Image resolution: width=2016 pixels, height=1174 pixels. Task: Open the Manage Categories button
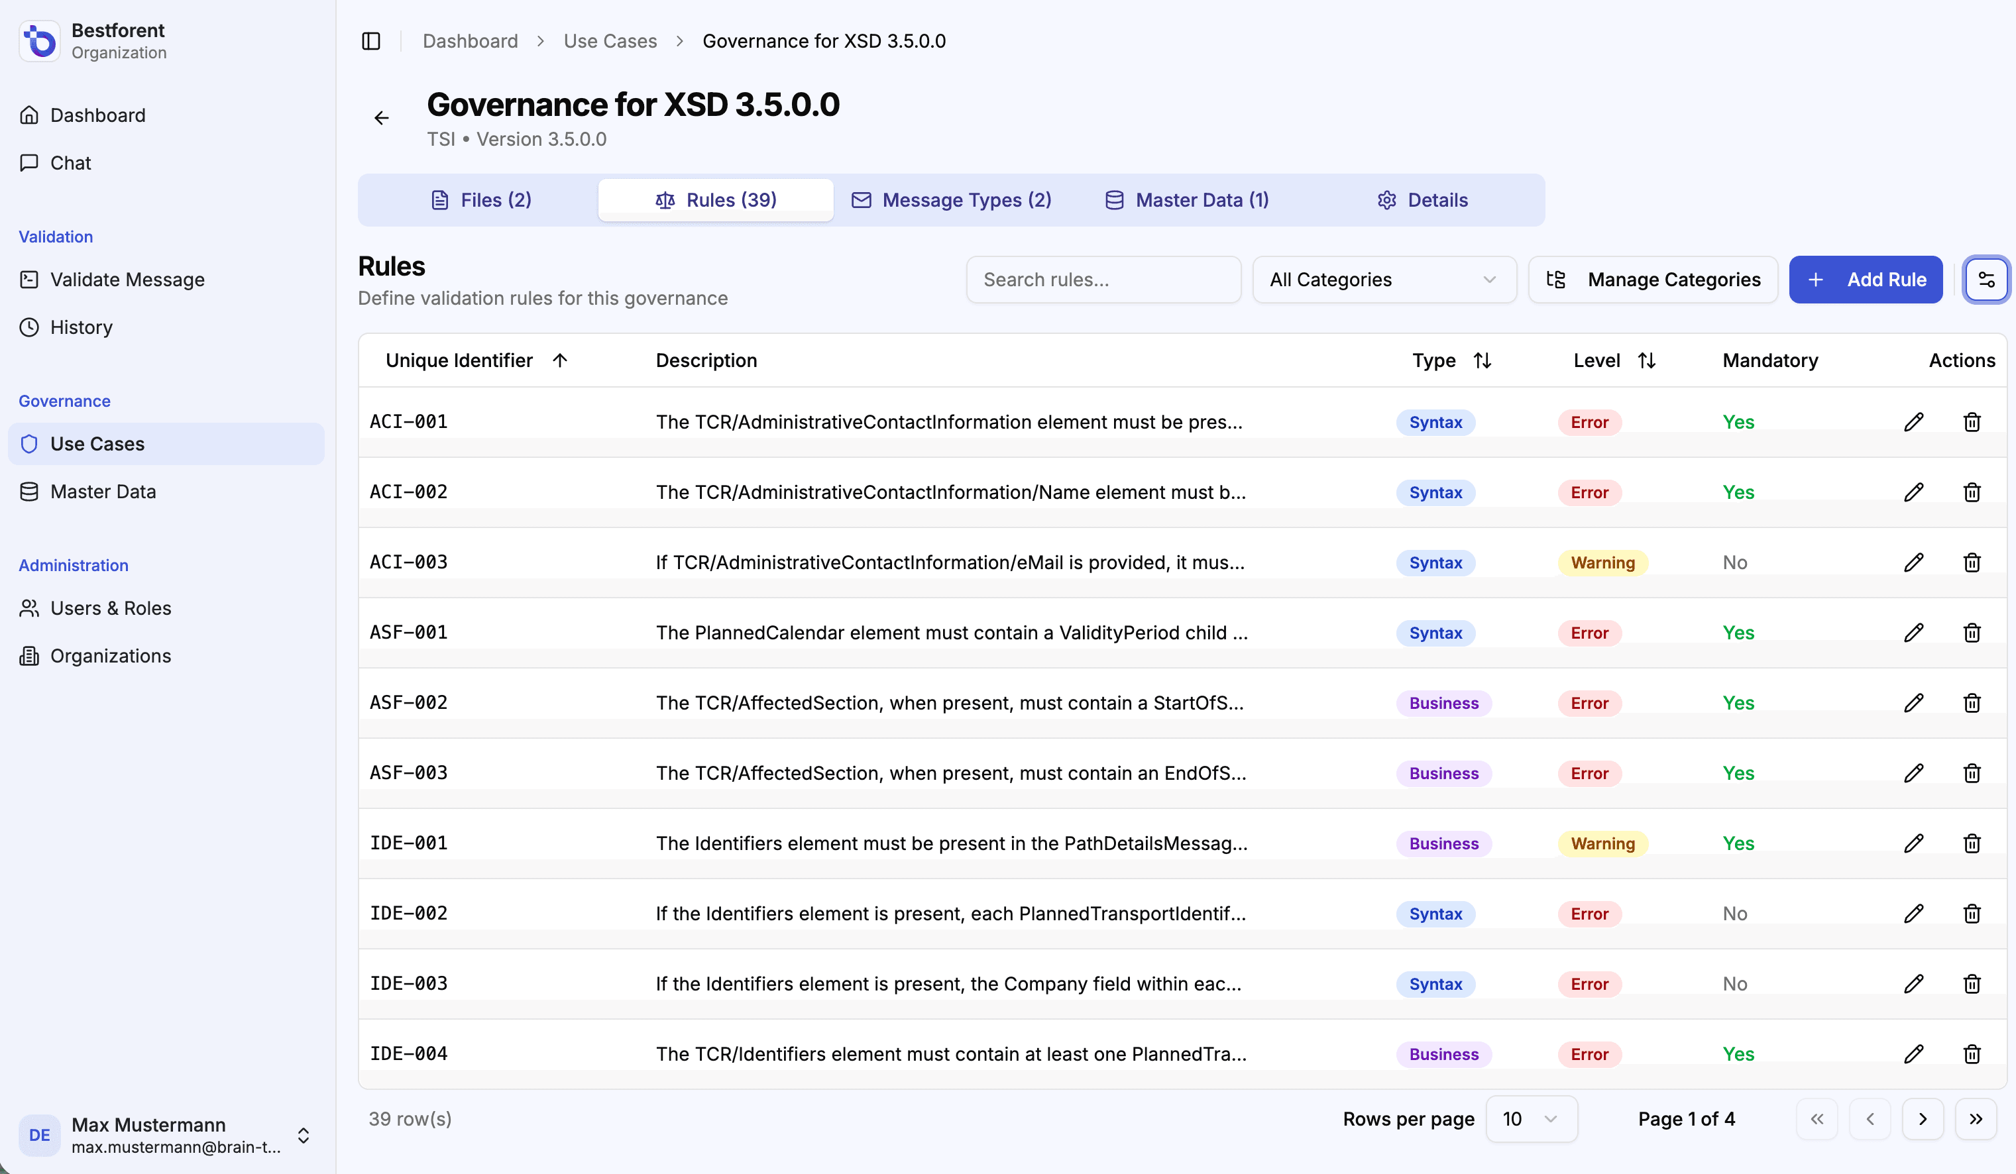coord(1653,280)
